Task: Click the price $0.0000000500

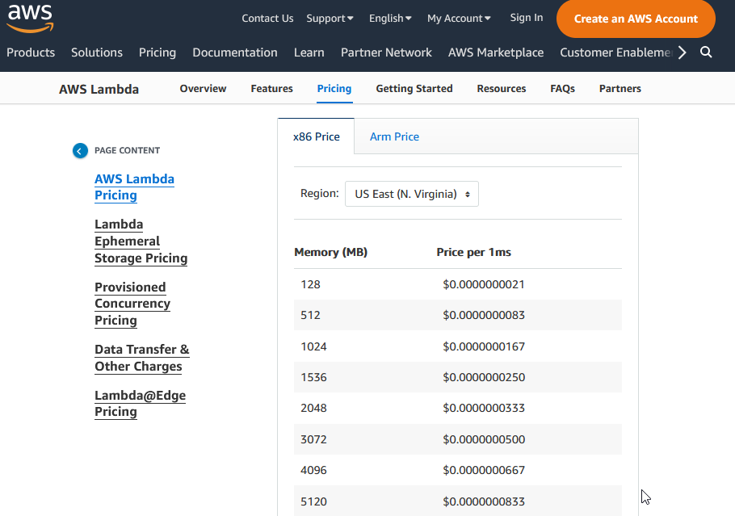Action: [x=484, y=439]
